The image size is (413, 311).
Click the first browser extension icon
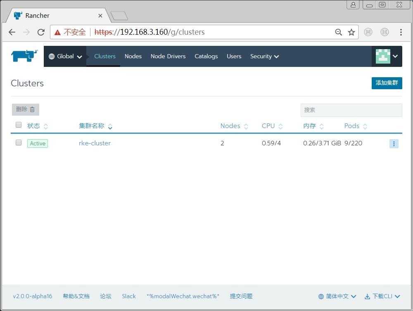[368, 32]
